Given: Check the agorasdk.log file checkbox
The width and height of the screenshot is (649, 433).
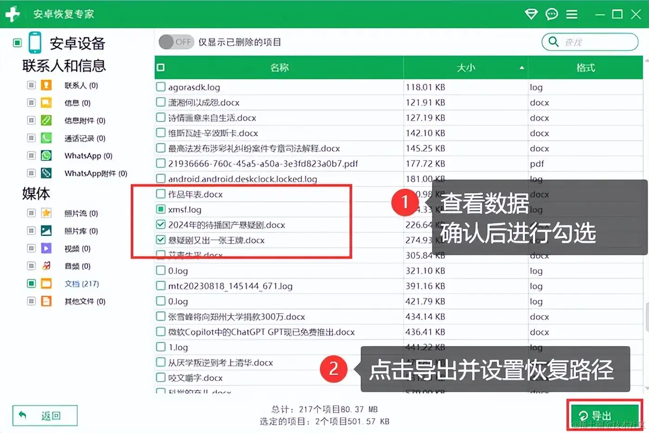Looking at the screenshot, I should click(161, 87).
